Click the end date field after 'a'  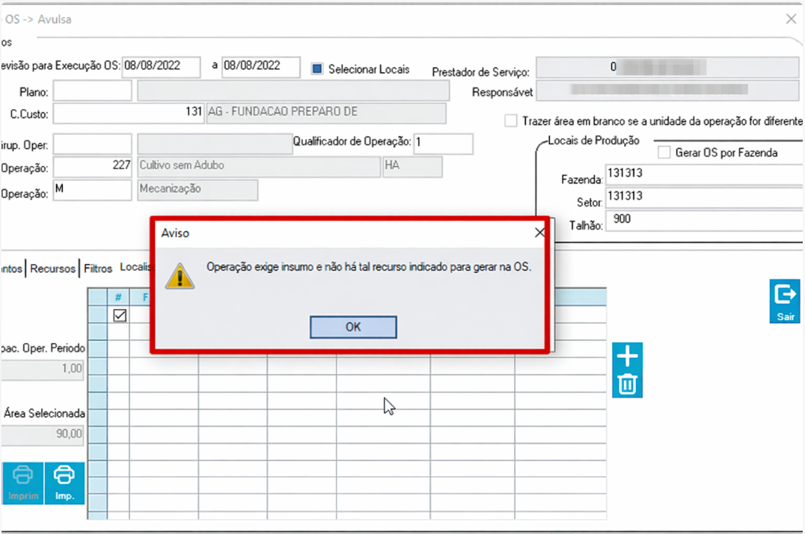[261, 67]
